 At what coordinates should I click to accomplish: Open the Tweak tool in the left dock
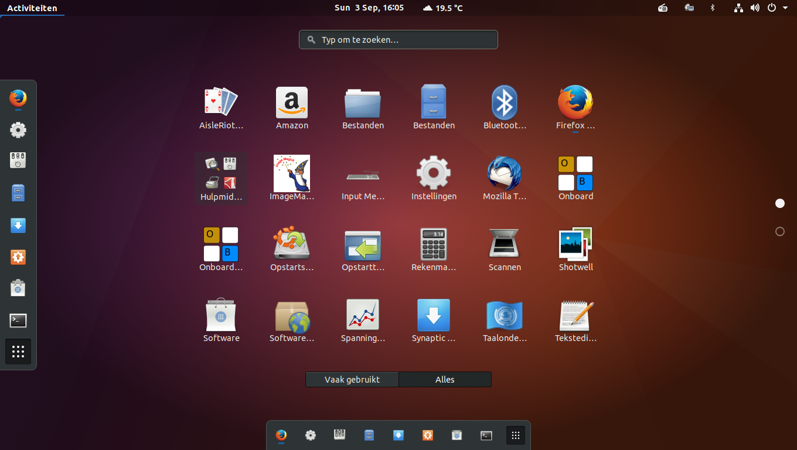pos(18,161)
